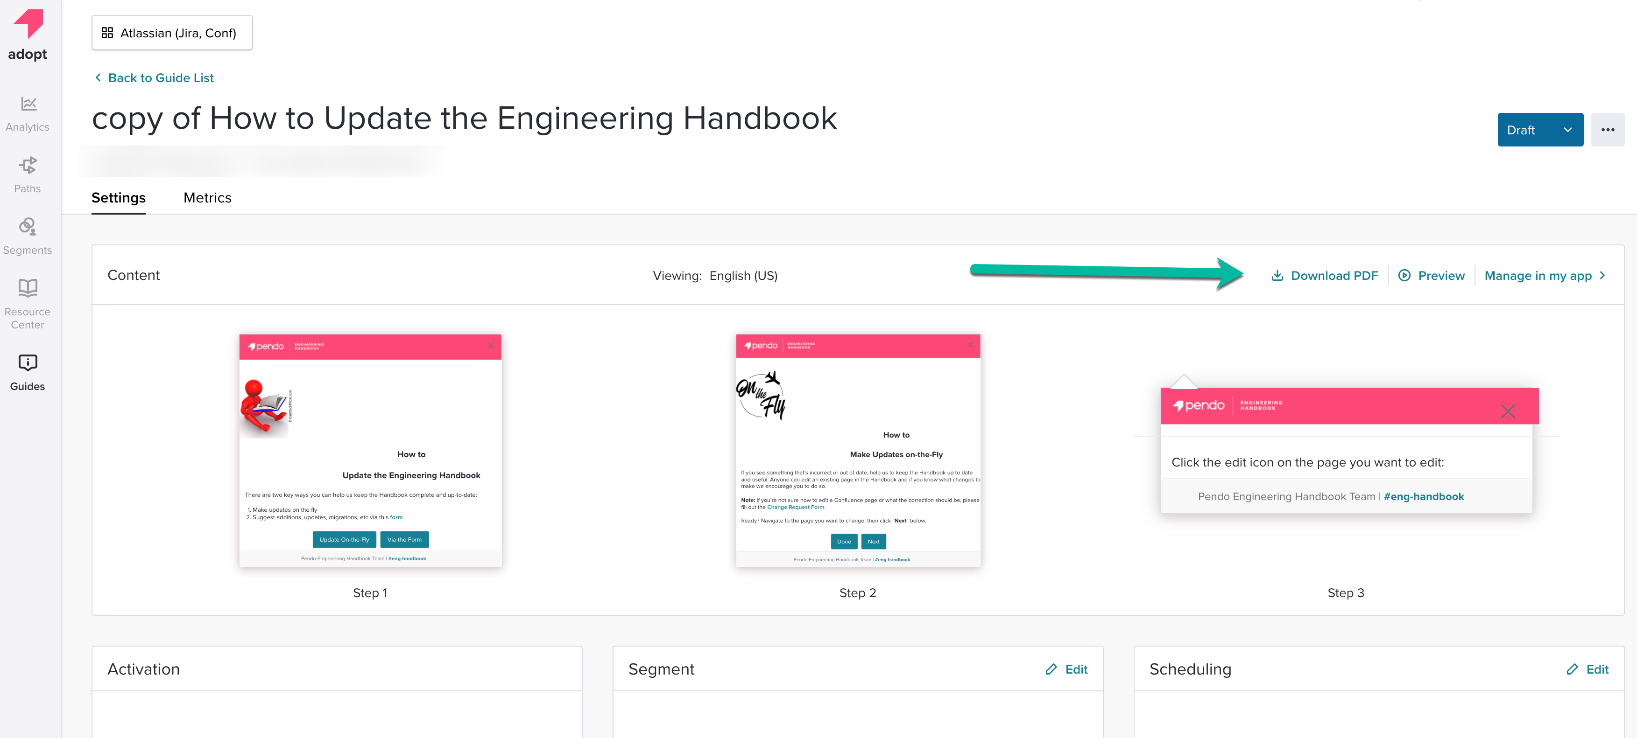Viewport: 1637px width, 738px height.
Task: Close the Step 3 guide preview X
Action: (x=1508, y=411)
